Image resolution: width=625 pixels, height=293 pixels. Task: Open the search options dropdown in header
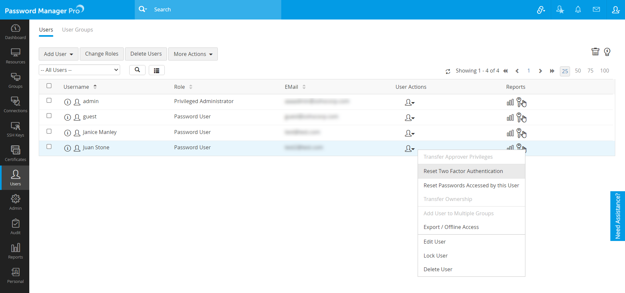click(143, 9)
